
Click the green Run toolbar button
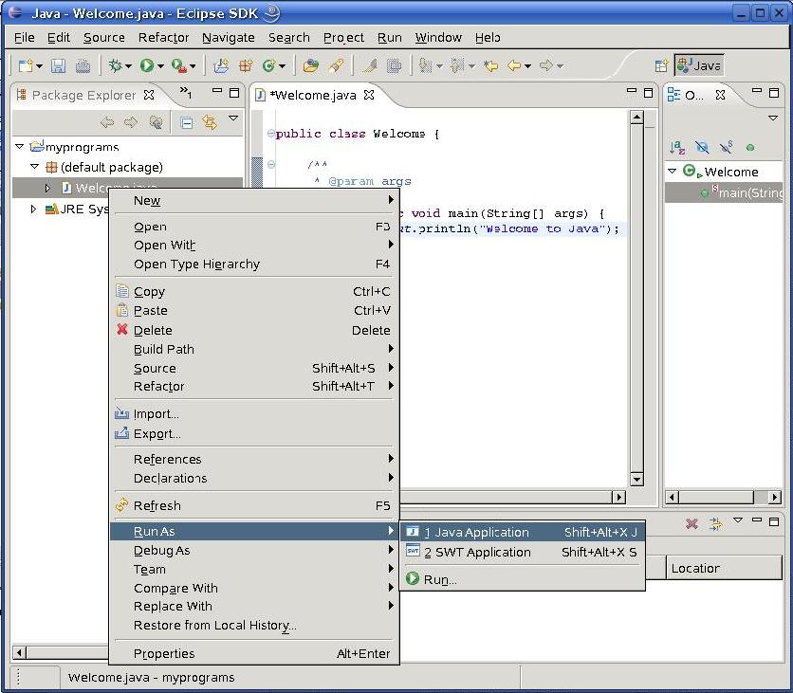147,65
